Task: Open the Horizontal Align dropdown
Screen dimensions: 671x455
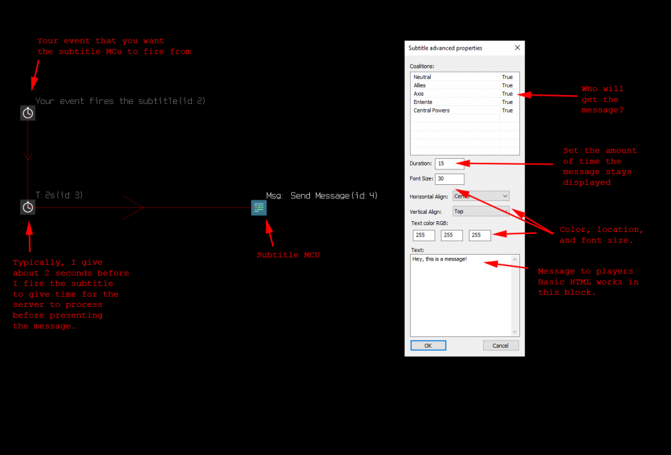Action: tap(481, 196)
